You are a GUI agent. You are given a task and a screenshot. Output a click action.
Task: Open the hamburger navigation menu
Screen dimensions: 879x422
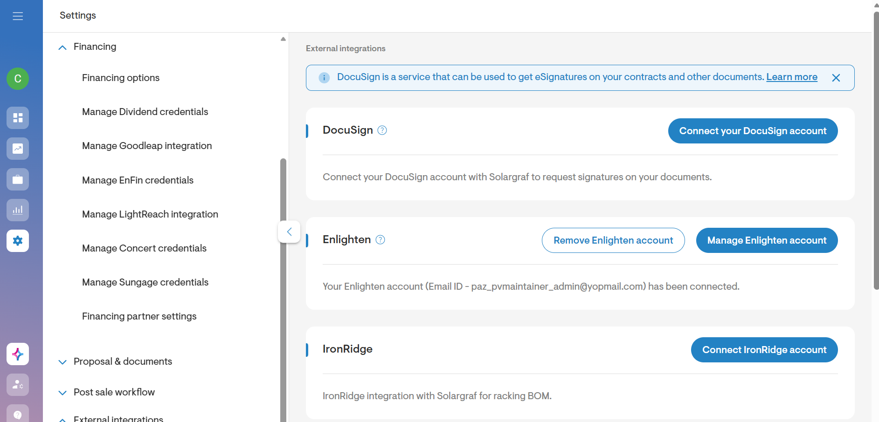[18, 16]
